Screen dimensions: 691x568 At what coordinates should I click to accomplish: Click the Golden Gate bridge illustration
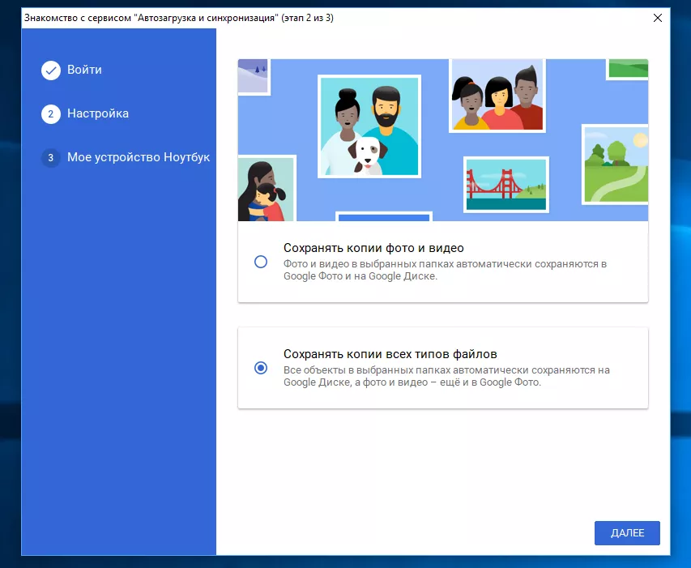(x=505, y=183)
